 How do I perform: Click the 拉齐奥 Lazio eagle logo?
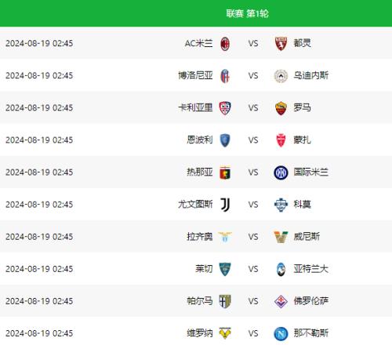click(225, 237)
